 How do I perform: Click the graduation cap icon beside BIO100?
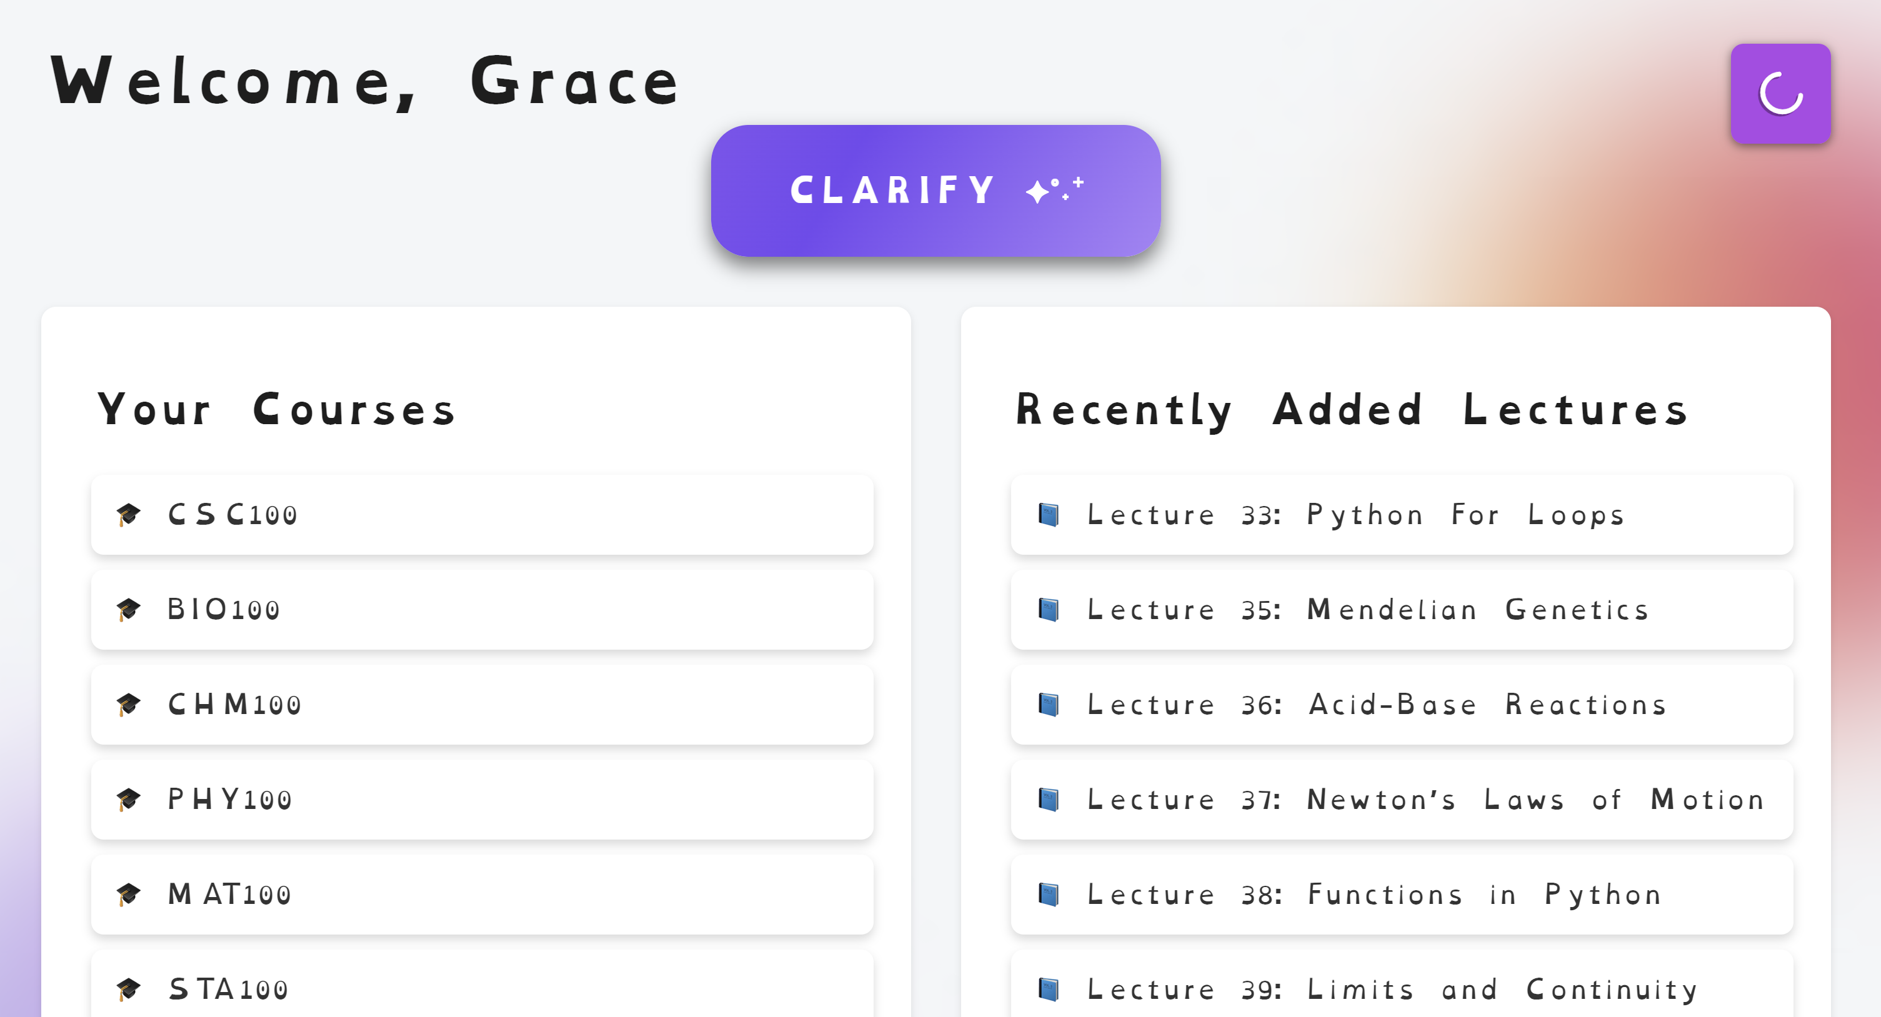pos(129,610)
